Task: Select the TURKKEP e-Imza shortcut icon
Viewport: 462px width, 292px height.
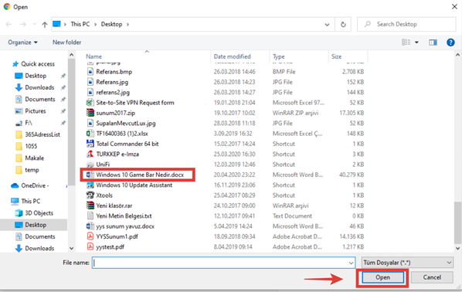Action: tap(90, 154)
